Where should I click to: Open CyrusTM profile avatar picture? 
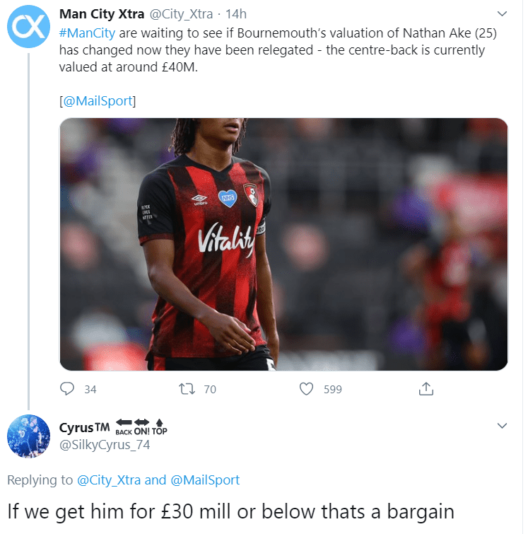coord(28,436)
